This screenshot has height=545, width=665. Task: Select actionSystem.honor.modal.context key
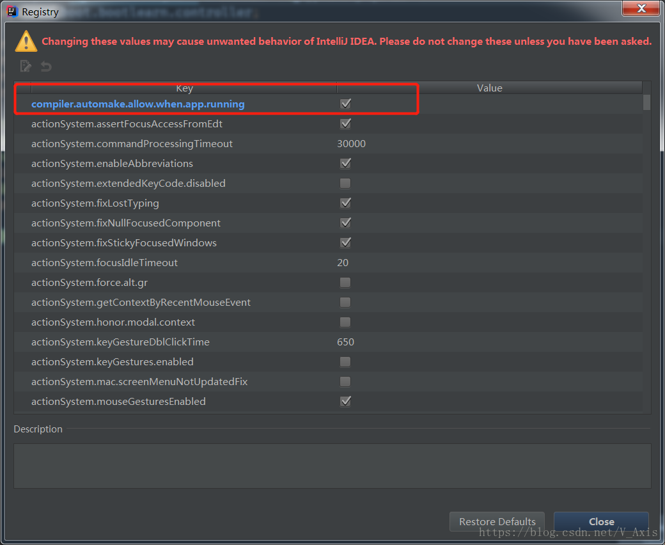click(113, 322)
